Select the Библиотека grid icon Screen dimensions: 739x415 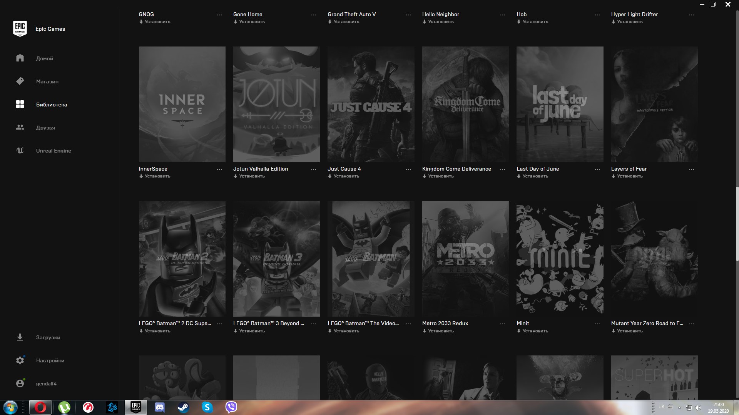pos(20,104)
